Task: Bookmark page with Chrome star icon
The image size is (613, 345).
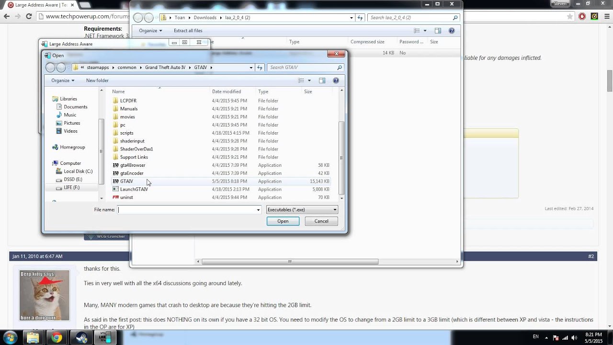Action: pos(570,16)
